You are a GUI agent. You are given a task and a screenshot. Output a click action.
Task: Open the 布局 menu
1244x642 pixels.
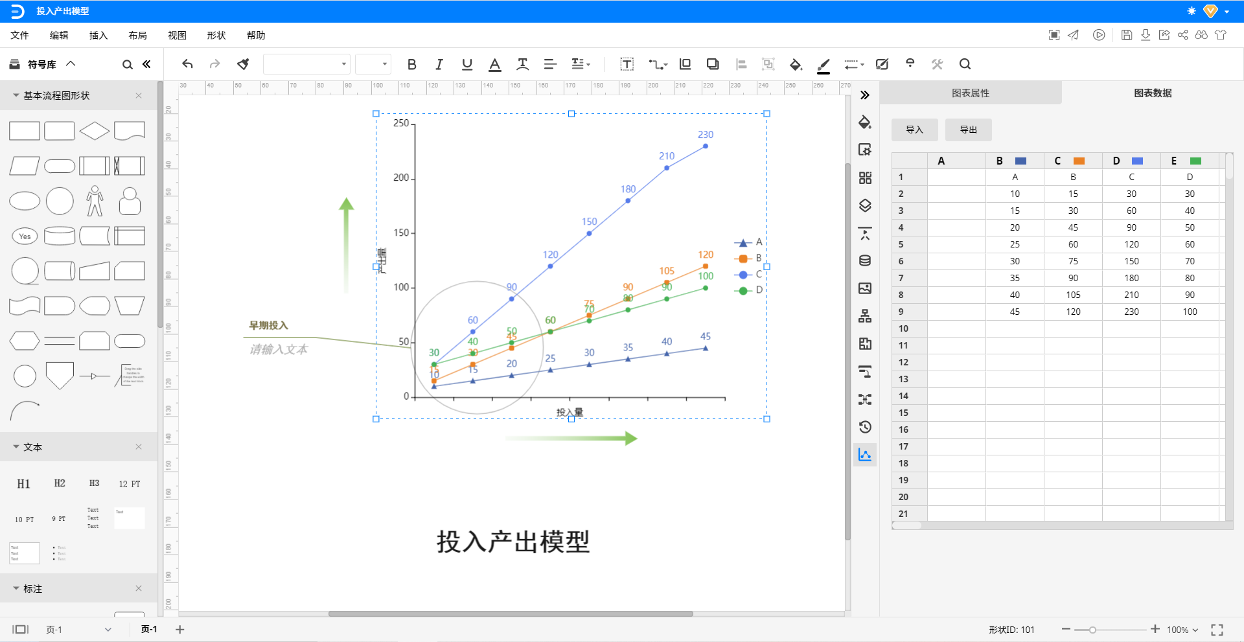(137, 35)
